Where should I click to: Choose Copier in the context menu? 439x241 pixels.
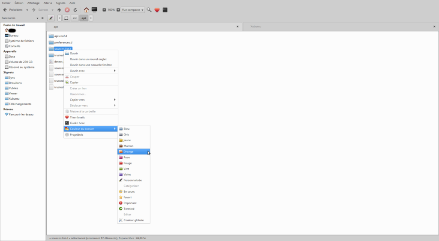pyautogui.click(x=91, y=83)
